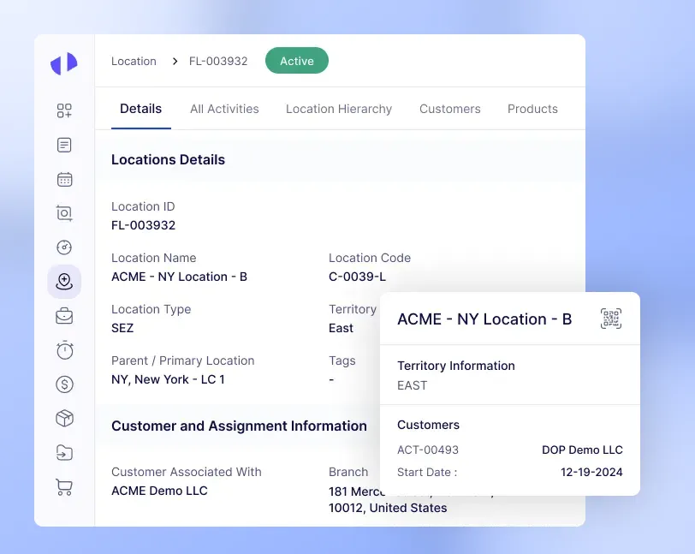This screenshot has height=554, width=695.
Task: Click the Location Name value in Locations Details
Action: click(179, 277)
